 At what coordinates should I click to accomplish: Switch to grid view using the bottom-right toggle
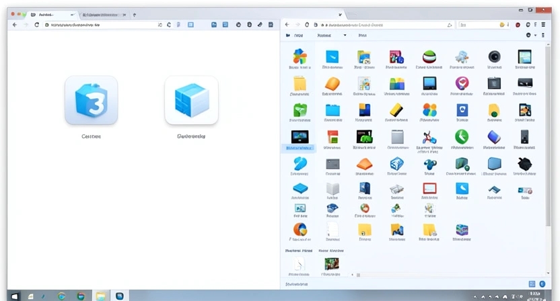(x=532, y=284)
